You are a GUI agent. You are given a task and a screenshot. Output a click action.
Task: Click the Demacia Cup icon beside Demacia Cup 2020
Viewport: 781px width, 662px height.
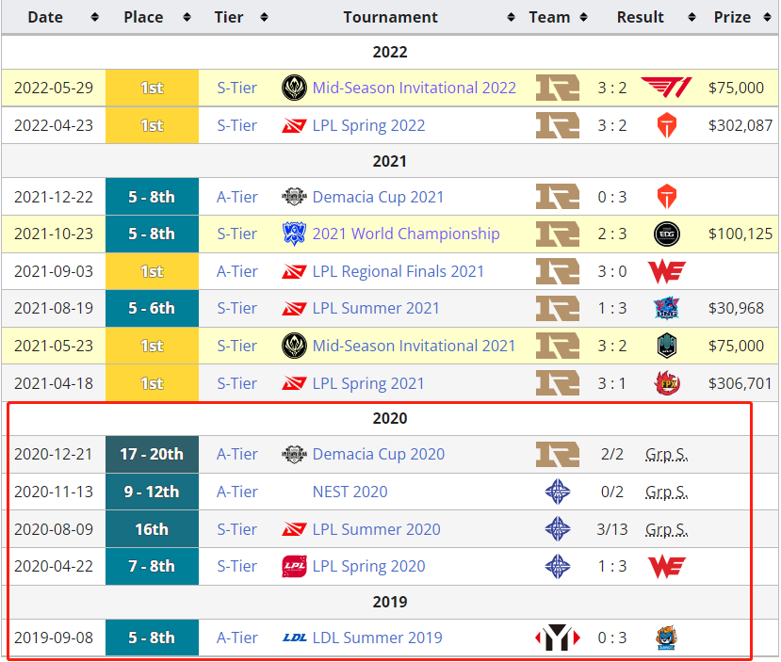pos(294,454)
